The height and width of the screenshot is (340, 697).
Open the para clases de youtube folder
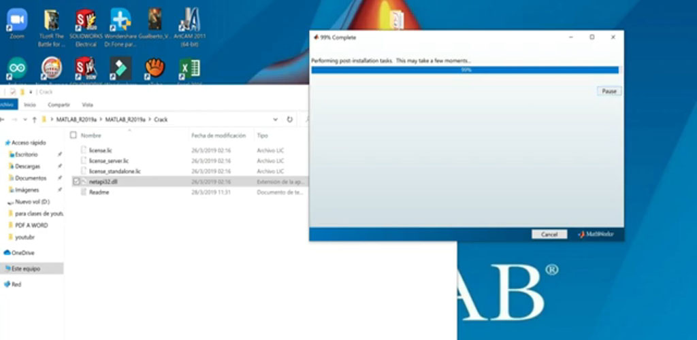pos(39,214)
